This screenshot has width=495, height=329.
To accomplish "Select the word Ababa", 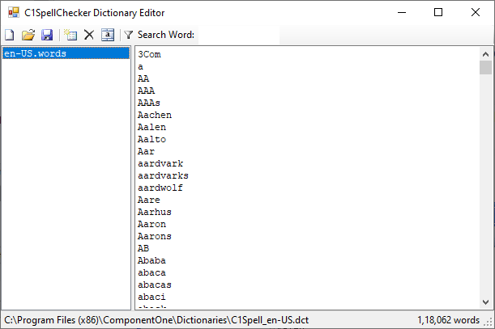I will 151,260.
